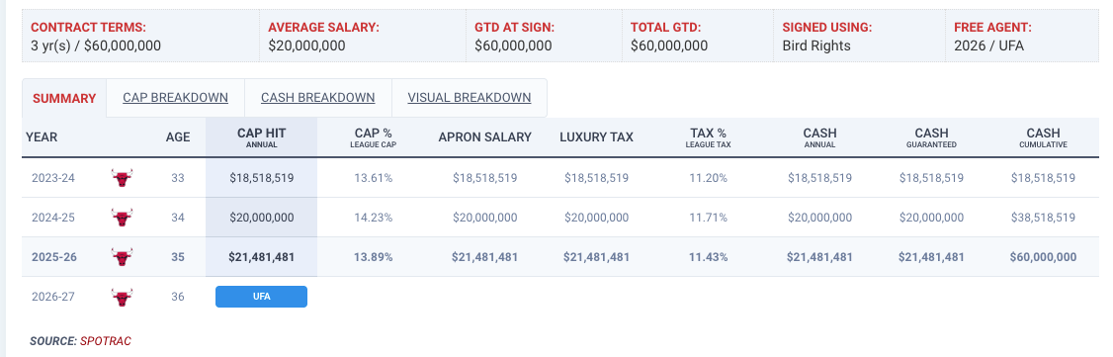
Task: Click the Bulls logo in the 2024-25 row
Action: (x=123, y=218)
